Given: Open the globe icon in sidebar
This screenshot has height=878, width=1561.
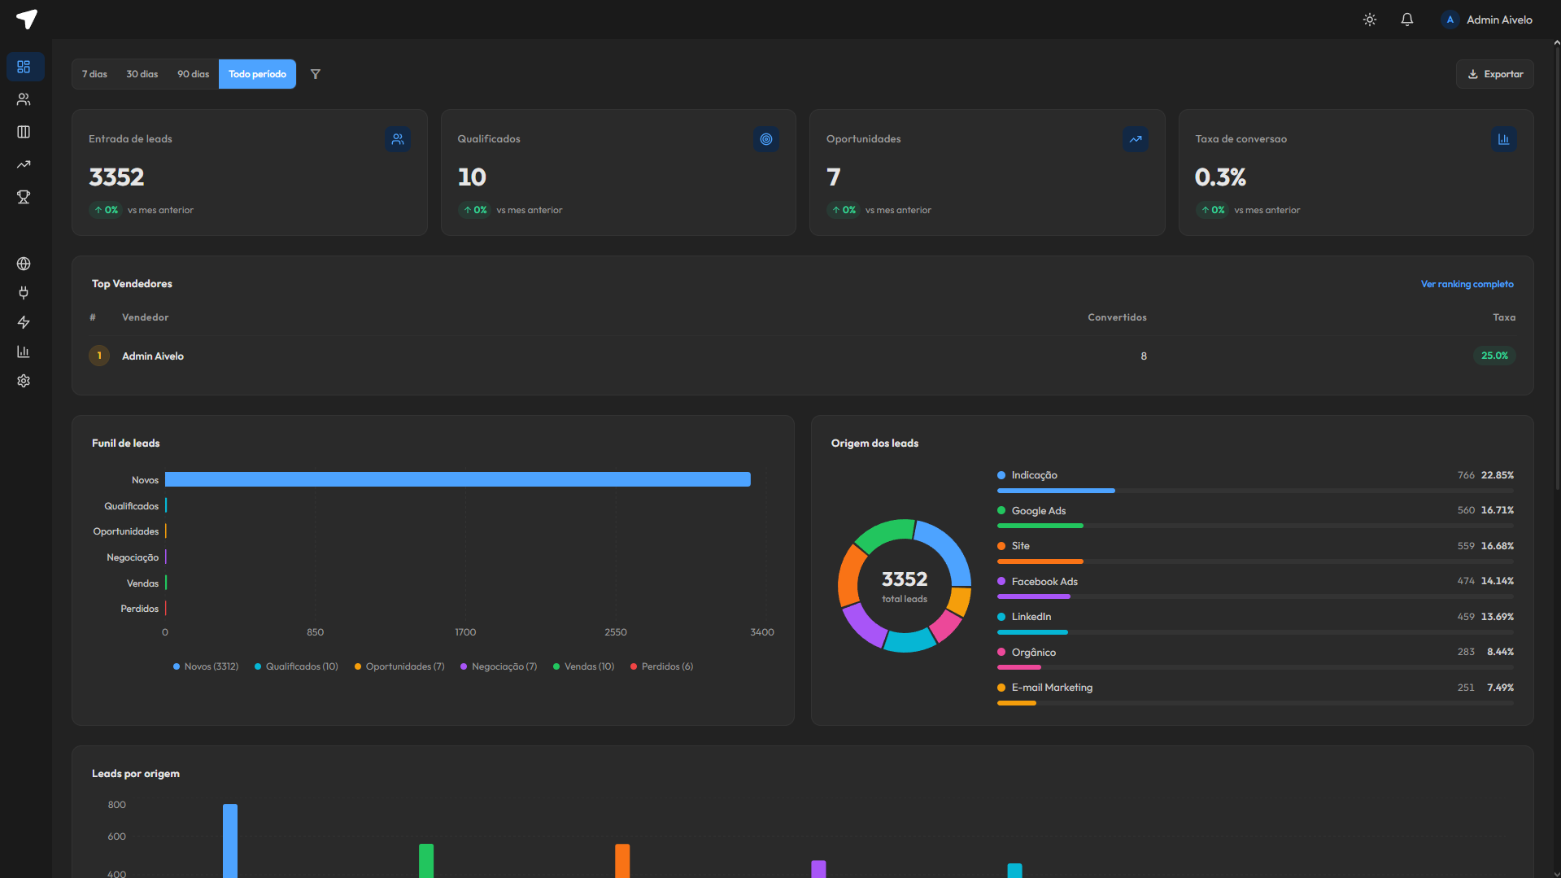Looking at the screenshot, I should click(24, 264).
